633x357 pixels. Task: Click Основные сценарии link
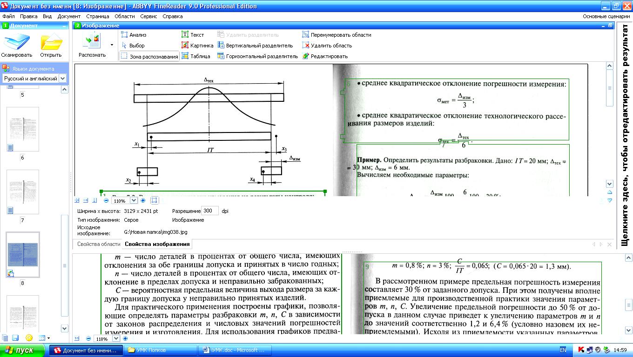click(x=606, y=16)
